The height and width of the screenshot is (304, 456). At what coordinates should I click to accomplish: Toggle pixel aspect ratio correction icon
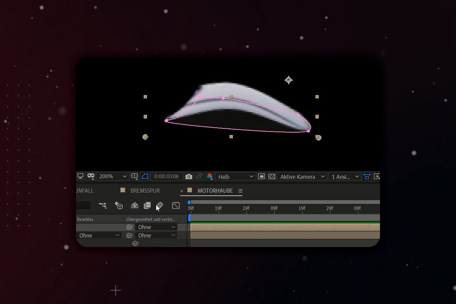click(x=367, y=176)
